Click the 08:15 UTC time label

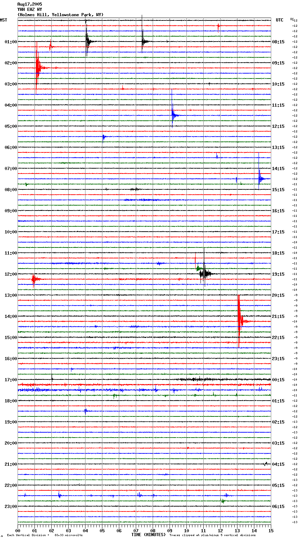[278, 42]
